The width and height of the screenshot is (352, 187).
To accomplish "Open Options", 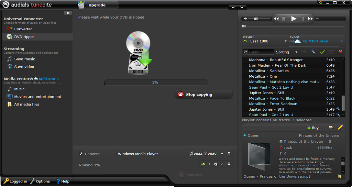I will point(40,181).
